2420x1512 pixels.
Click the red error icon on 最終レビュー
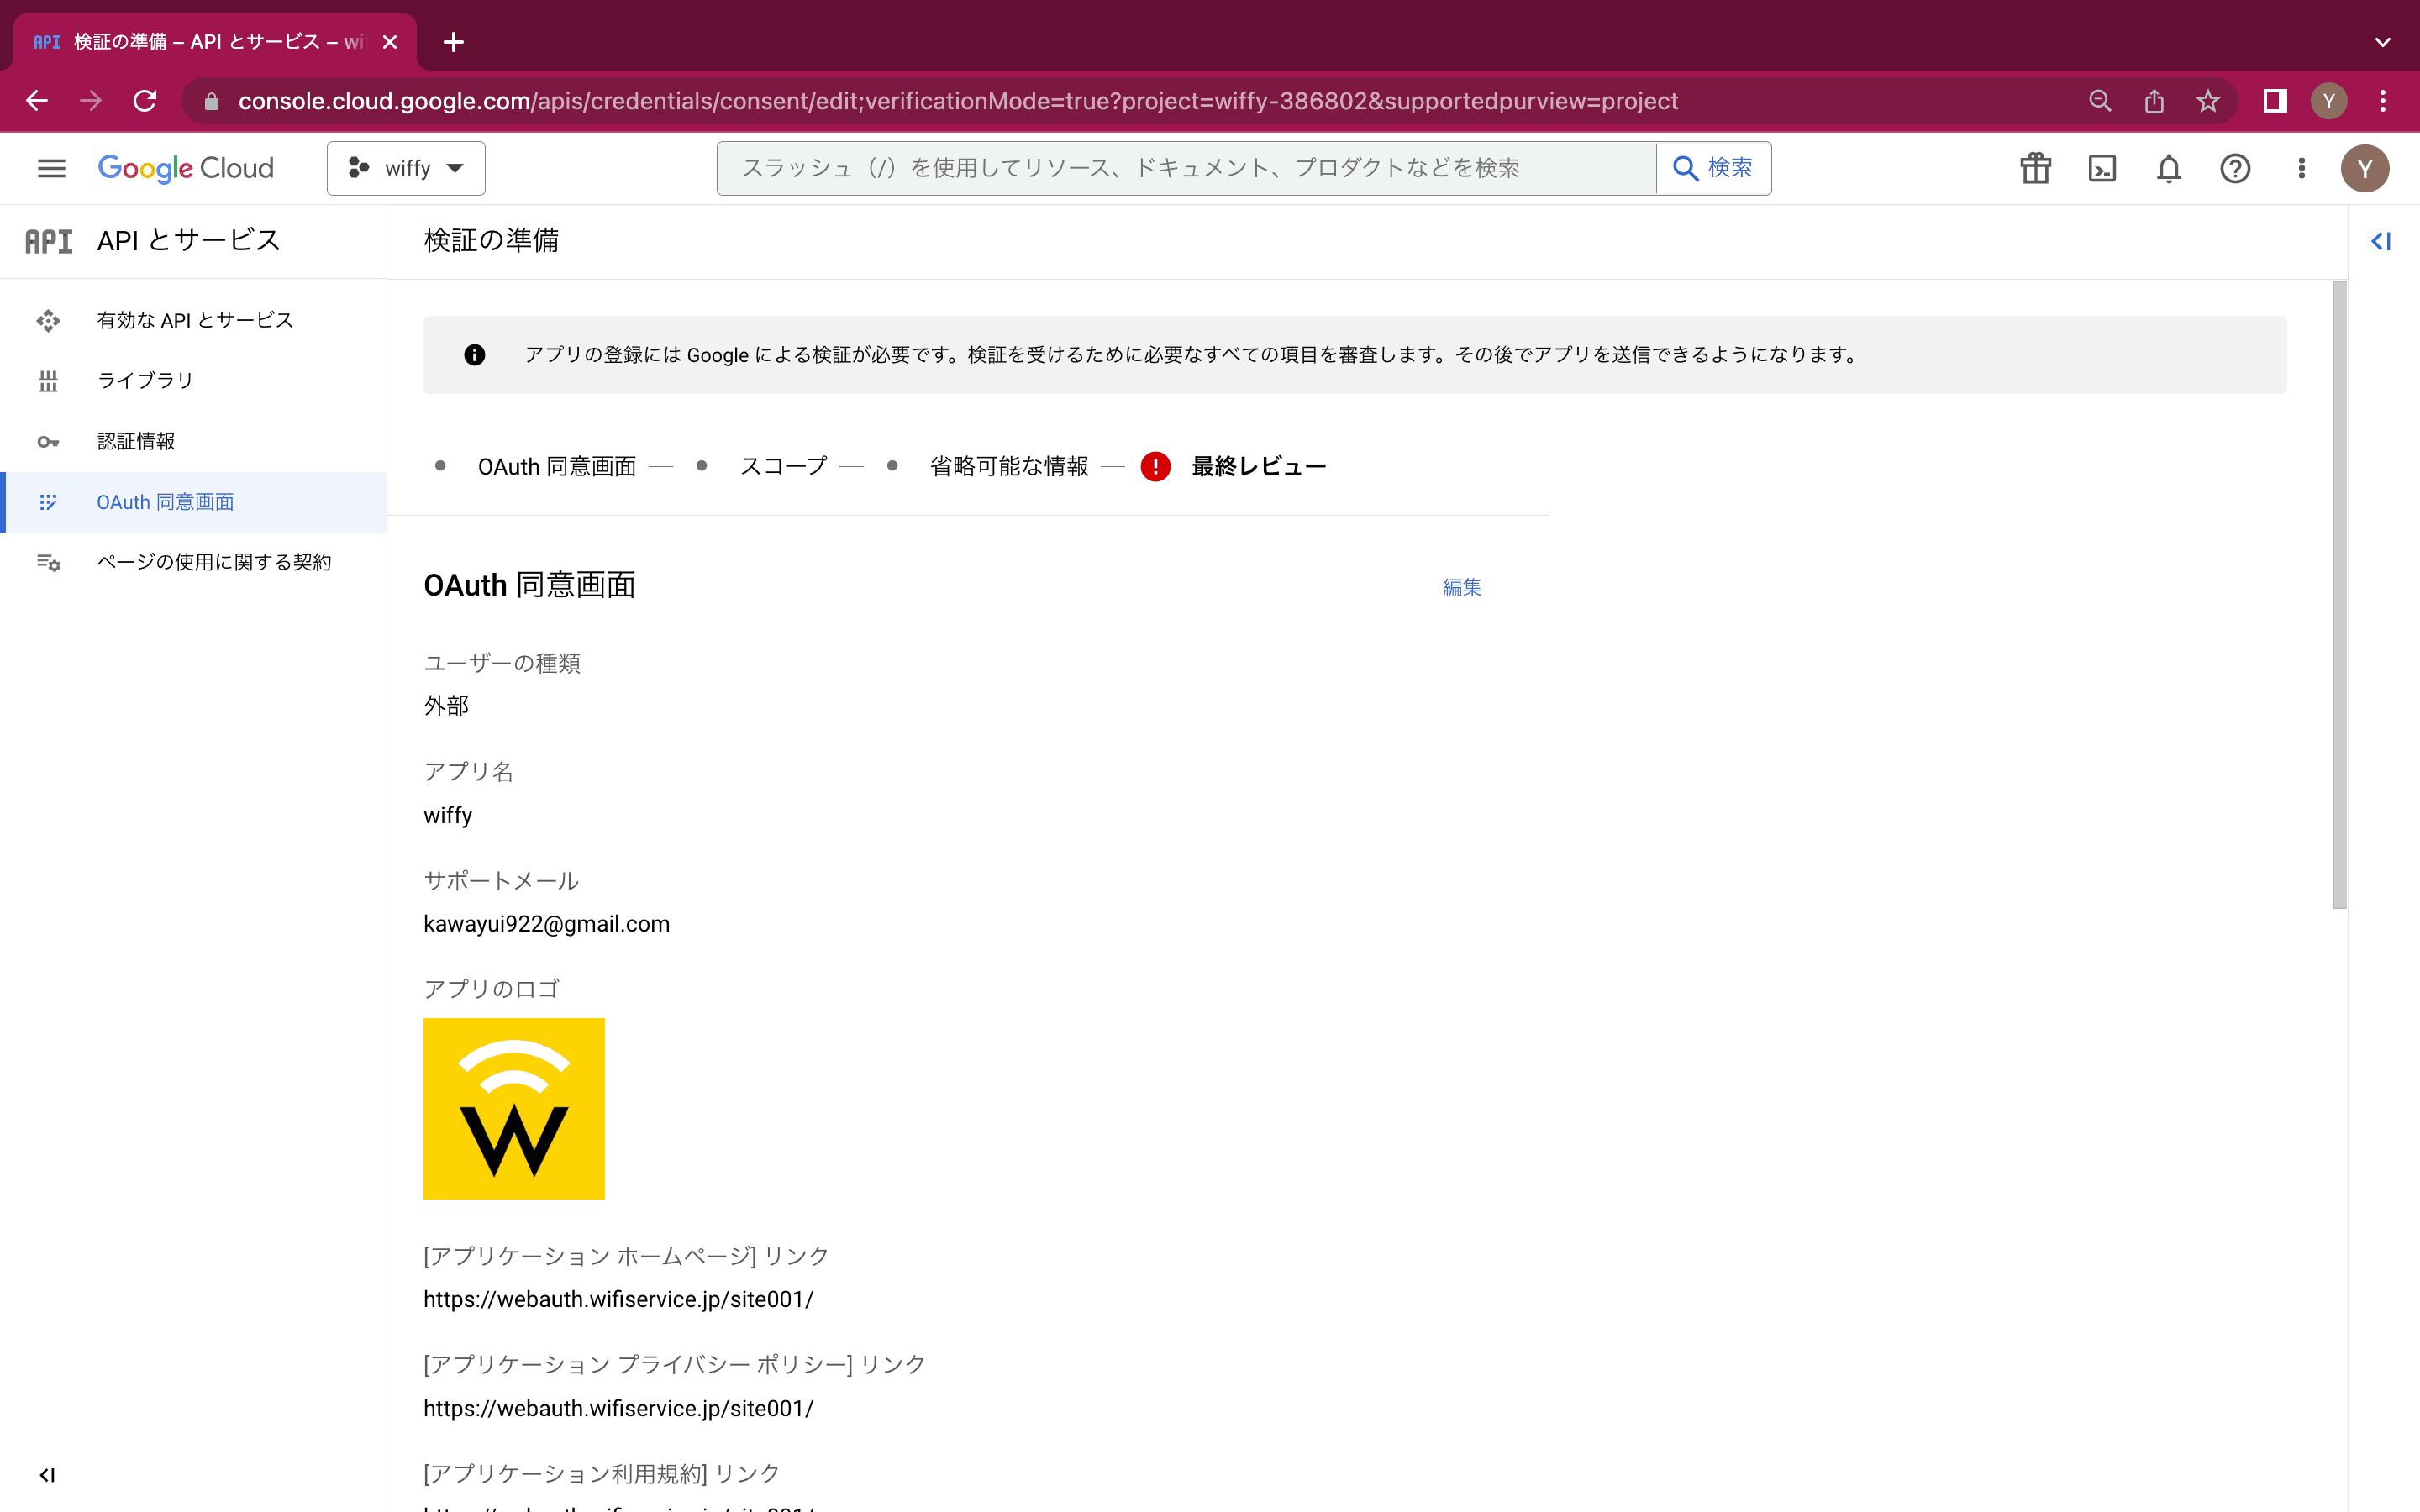click(x=1155, y=467)
